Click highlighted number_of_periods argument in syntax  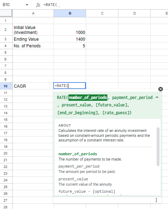[x=88, y=98]
